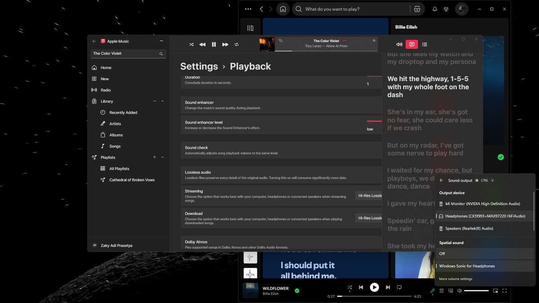This screenshot has height=303, width=539.
Task: Skip to previous track in Apple Music
Action: click(x=203, y=44)
